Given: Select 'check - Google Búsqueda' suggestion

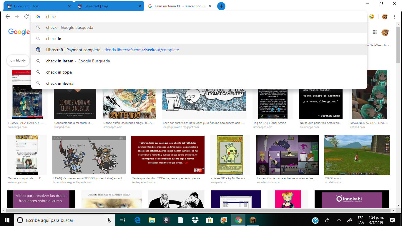Looking at the screenshot, I should point(199,27).
